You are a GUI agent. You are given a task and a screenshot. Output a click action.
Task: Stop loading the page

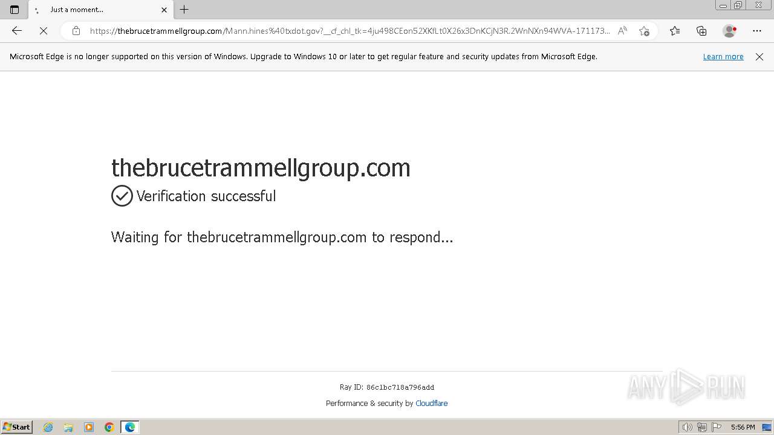click(x=44, y=31)
